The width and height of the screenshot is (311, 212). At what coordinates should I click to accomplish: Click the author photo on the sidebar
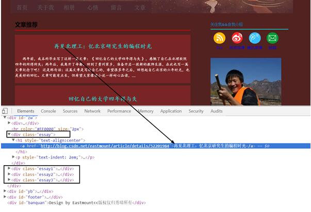pyautogui.click(x=245, y=81)
